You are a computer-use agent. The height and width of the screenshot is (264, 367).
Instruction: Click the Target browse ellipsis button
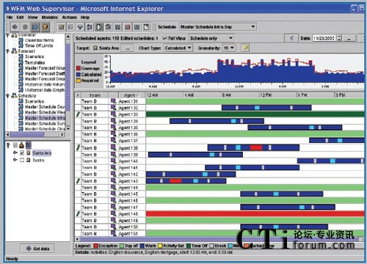click(127, 48)
